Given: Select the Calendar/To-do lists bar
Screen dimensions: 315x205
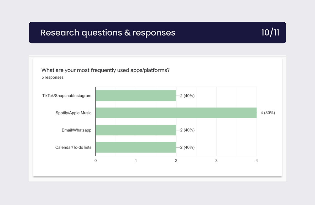Looking at the screenshot, I should point(136,147).
